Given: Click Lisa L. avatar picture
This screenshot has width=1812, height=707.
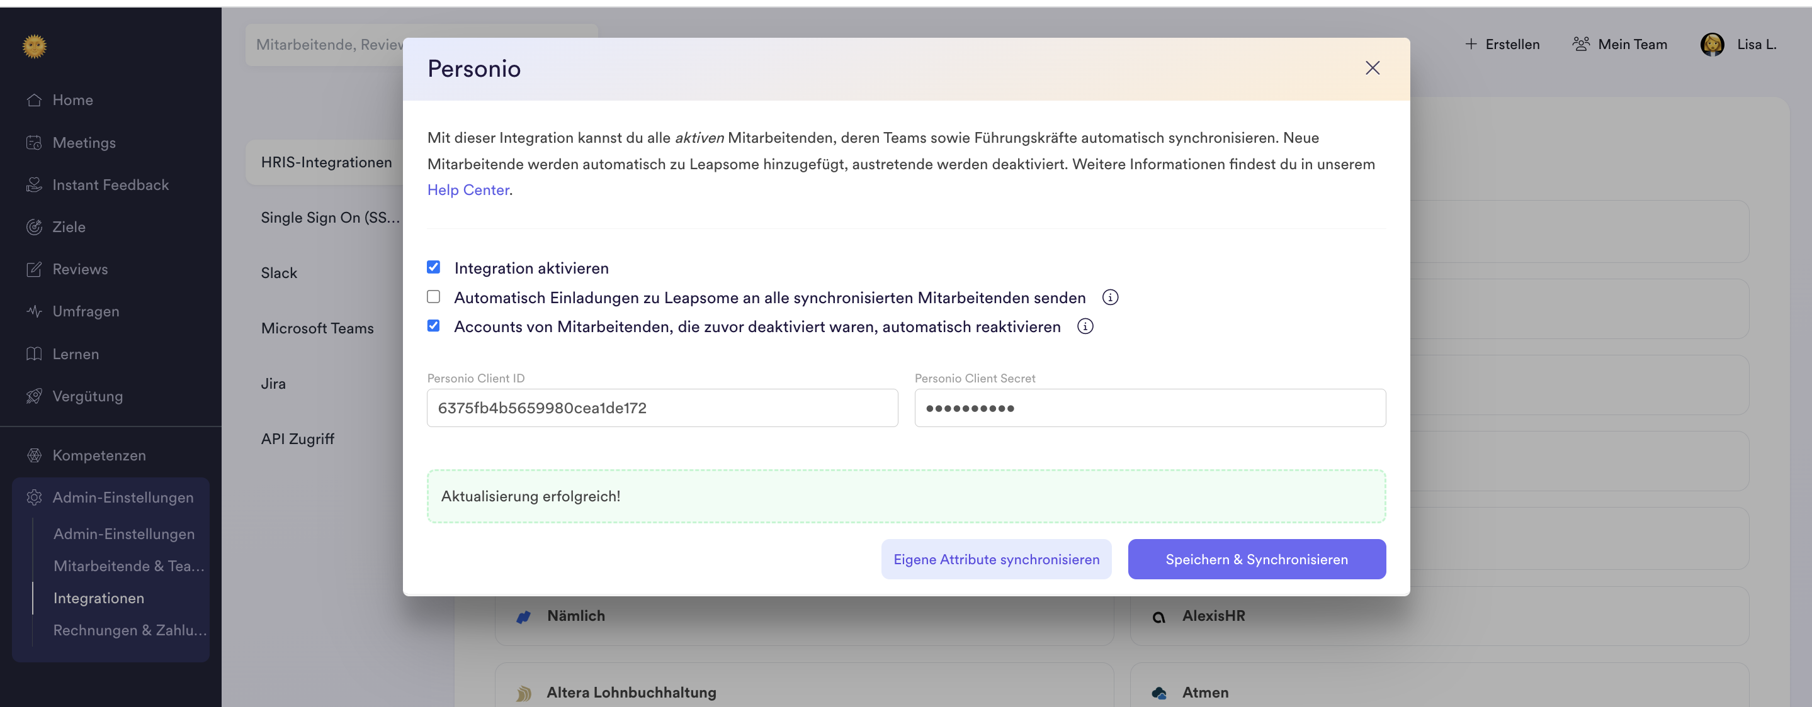Looking at the screenshot, I should [x=1712, y=44].
